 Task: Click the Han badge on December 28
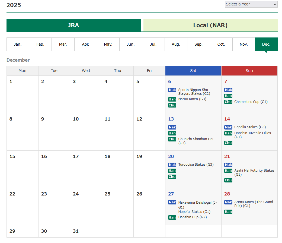[228, 212]
